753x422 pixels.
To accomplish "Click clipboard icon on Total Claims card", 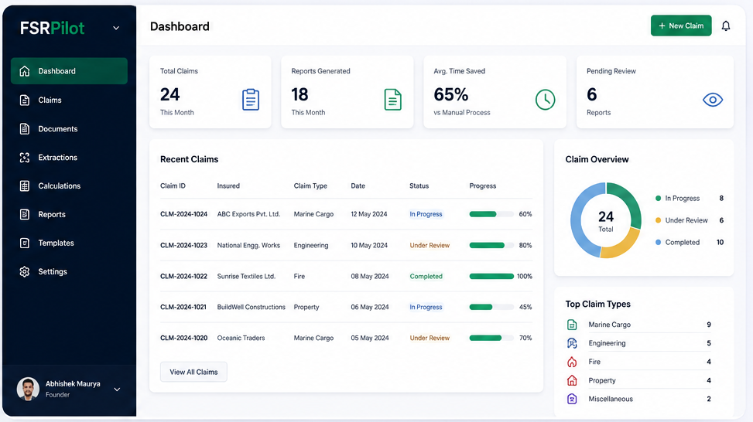I will click(x=251, y=99).
